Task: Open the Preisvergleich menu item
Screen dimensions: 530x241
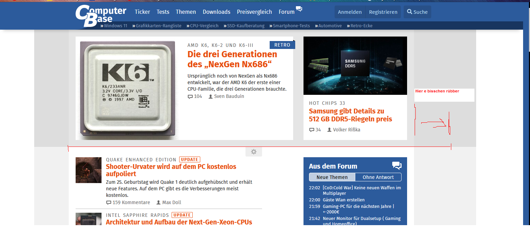Action: click(x=254, y=12)
